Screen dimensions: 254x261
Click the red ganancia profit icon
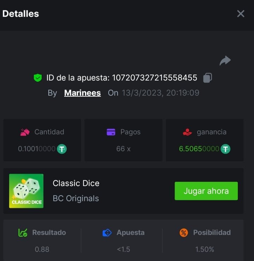(187, 132)
